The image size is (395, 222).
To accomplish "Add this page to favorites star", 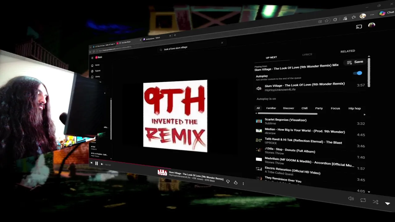I will [326, 21].
